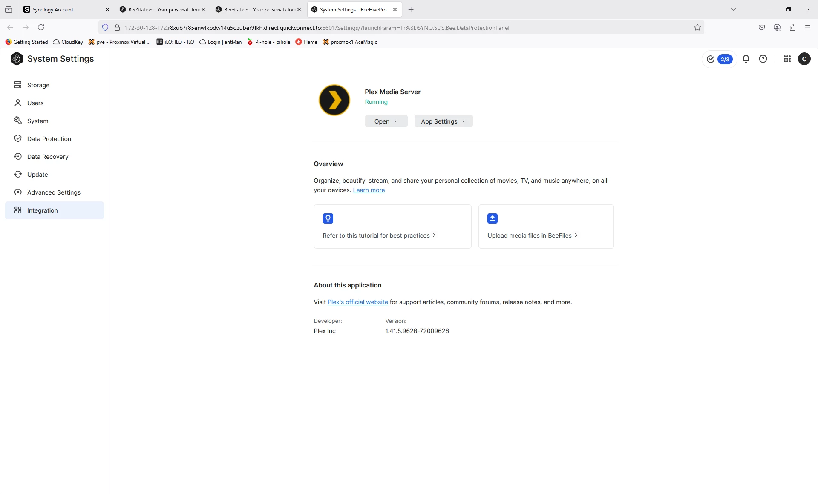Click the upload arrow icon
Viewport: 818px width, 494px height.
[x=492, y=218]
